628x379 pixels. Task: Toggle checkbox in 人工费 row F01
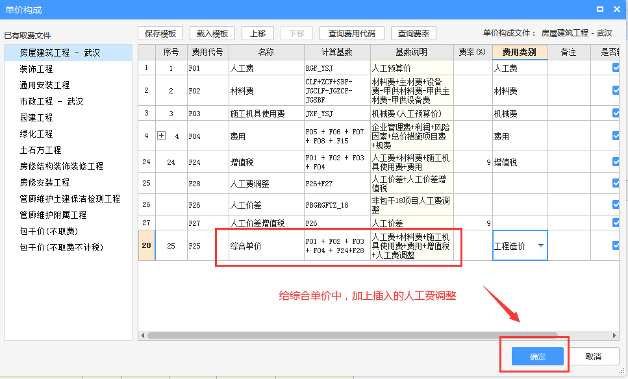point(616,67)
